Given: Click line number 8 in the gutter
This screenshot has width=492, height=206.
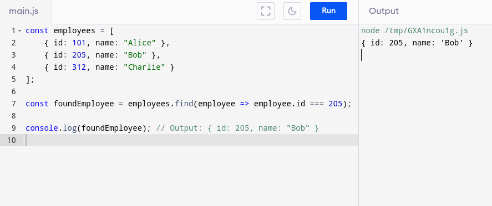Looking at the screenshot, I should 13,116.
